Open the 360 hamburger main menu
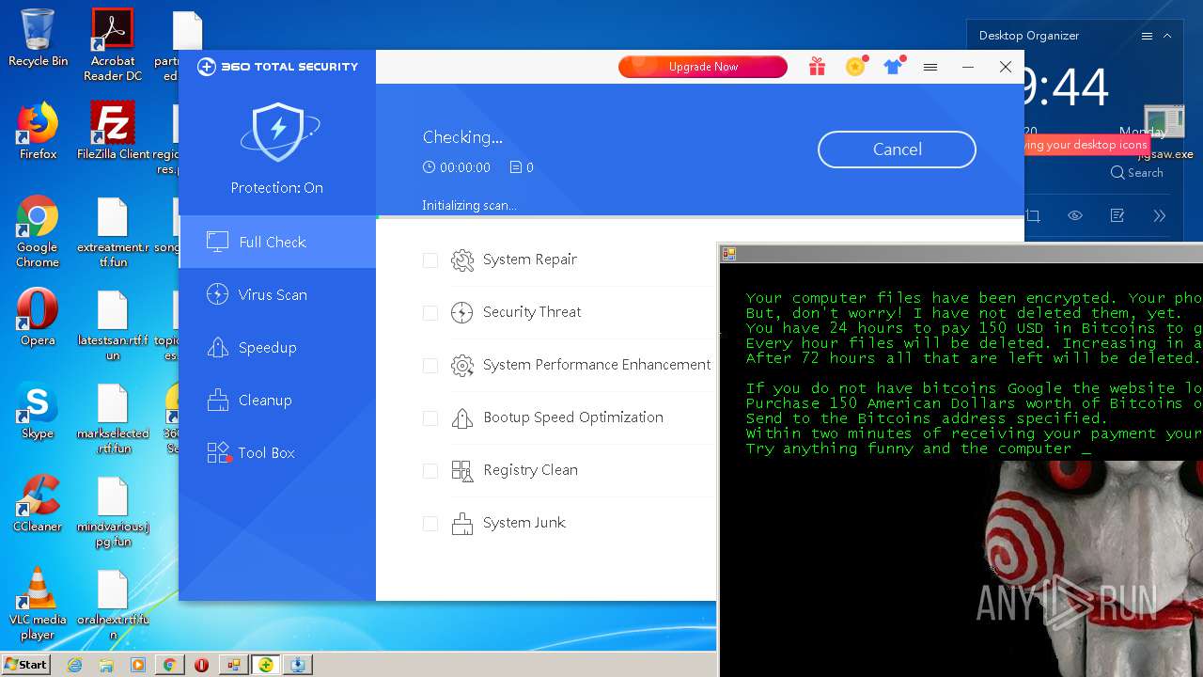 click(930, 67)
